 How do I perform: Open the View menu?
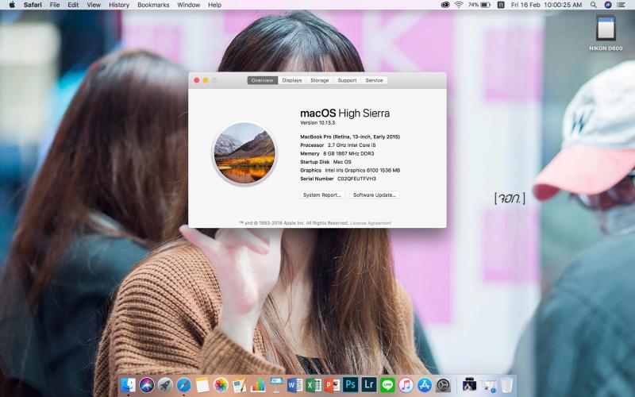tap(94, 5)
